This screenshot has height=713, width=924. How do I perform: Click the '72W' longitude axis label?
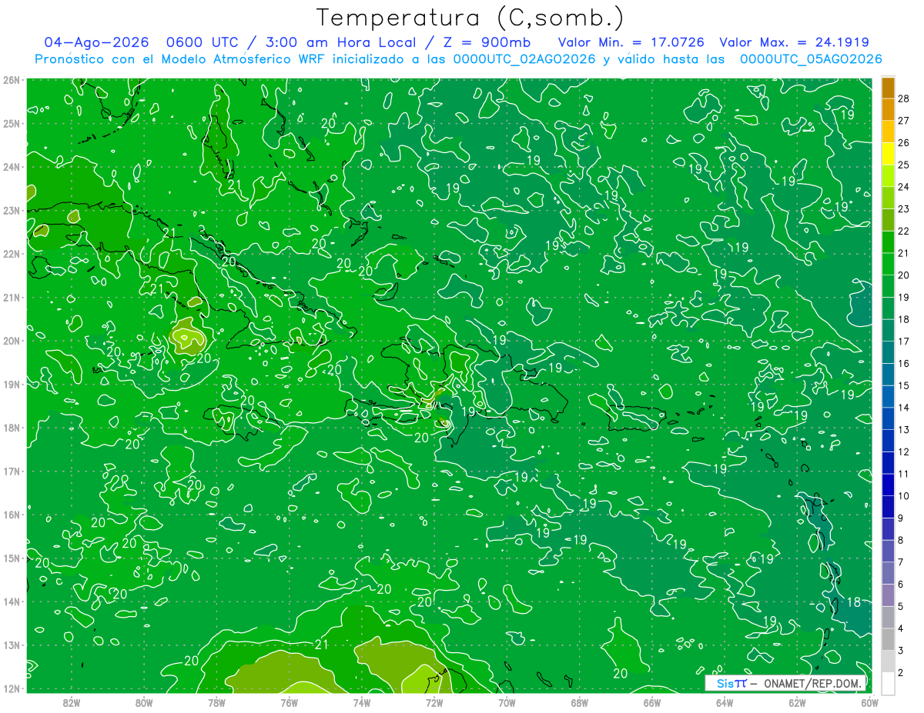pyautogui.click(x=434, y=701)
